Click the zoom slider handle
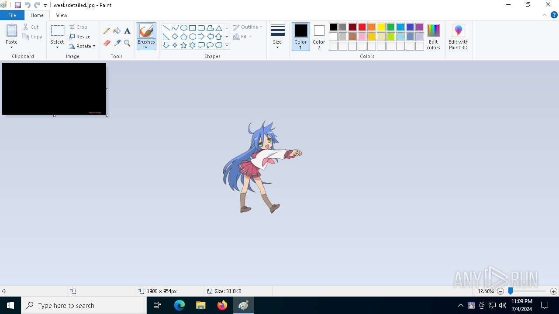559x314 pixels. (510, 291)
